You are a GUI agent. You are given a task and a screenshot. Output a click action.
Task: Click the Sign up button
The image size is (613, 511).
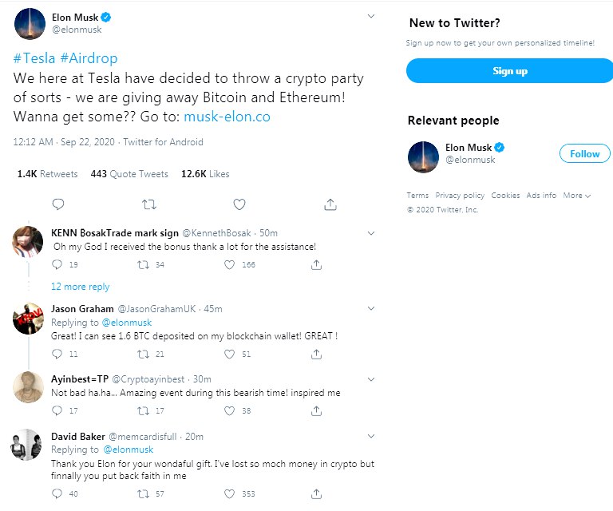tap(509, 71)
